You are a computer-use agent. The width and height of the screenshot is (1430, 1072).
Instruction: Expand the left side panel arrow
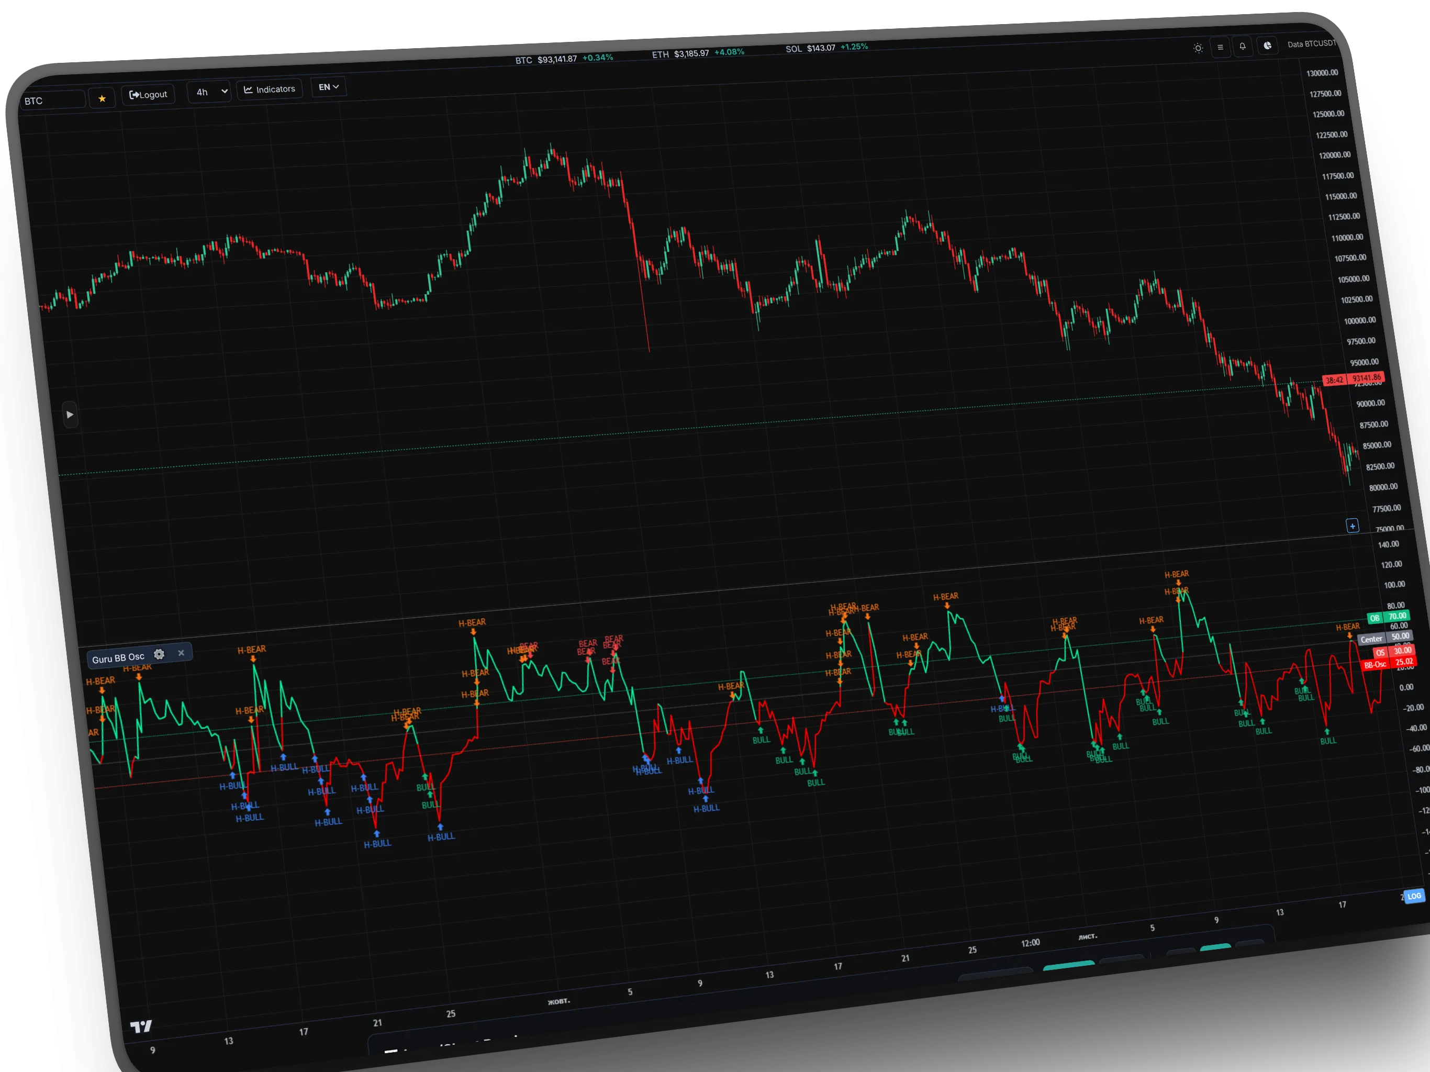pyautogui.click(x=70, y=415)
